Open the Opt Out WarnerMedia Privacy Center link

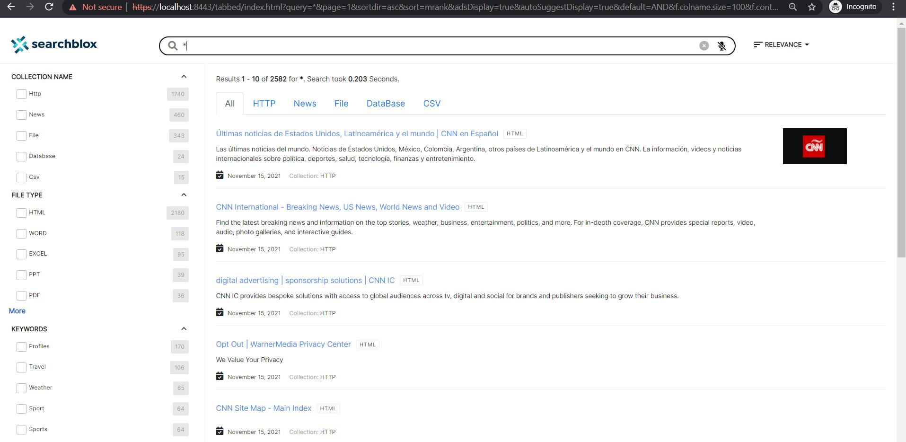coord(283,344)
